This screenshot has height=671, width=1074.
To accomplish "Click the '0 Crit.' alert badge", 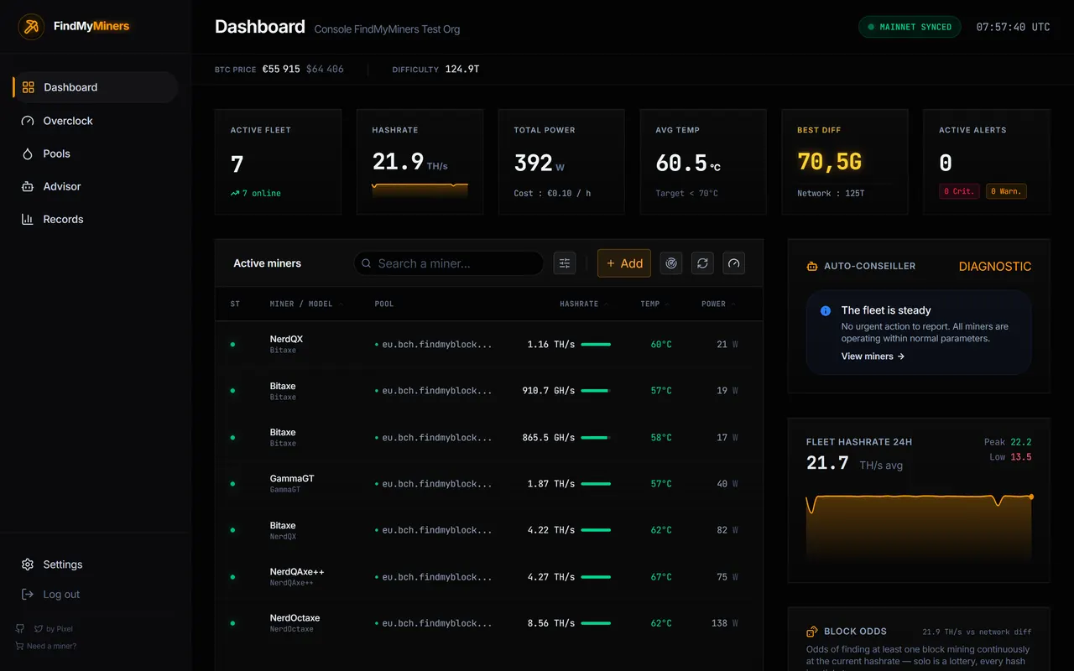I will [959, 191].
